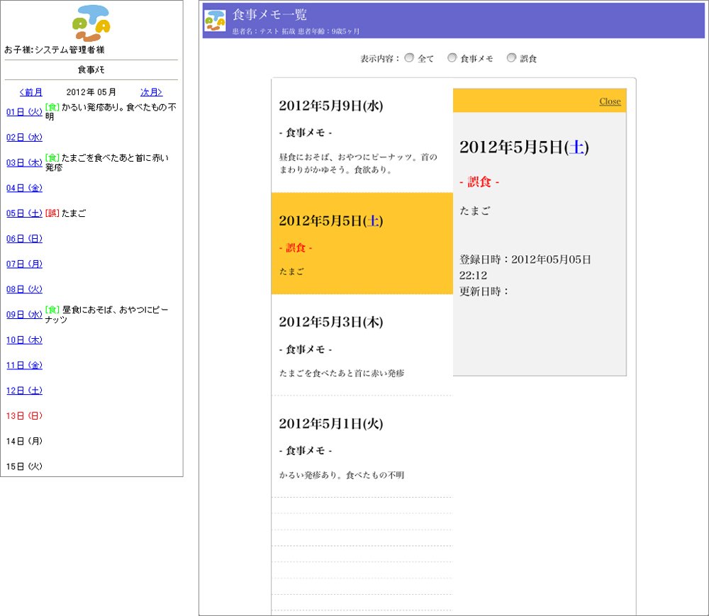The image size is (709, 616).
Task: Click the red 13日 (日) date text
Action: (x=24, y=415)
